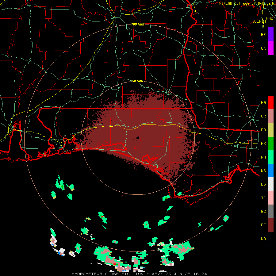The image size is (276, 276).
Task: Click the purple RF legend color block
Action: [271, 34]
